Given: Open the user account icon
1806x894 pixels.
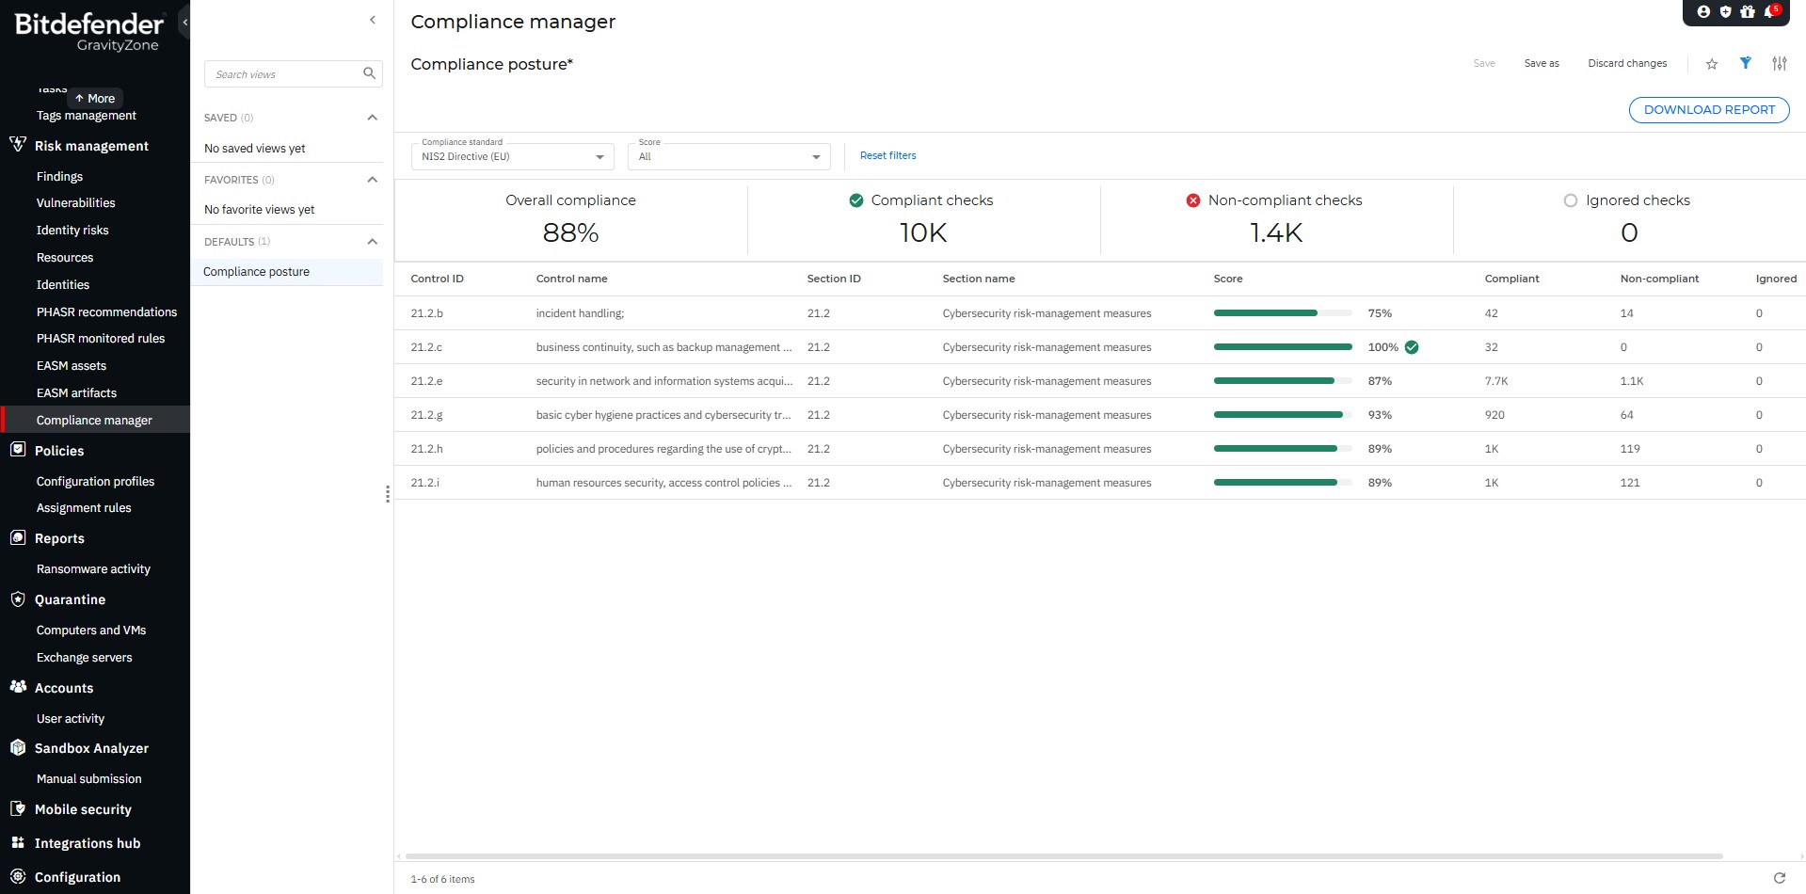Looking at the screenshot, I should tap(1703, 12).
